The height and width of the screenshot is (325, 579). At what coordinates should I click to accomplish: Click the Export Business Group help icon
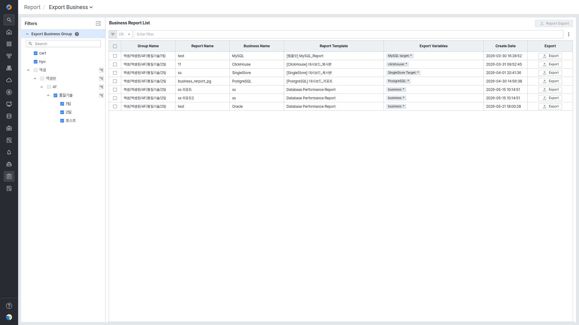[77, 34]
